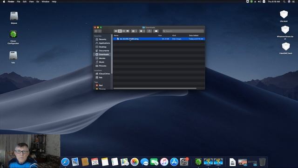
Task: Click the volume icon in menu bar
Action: point(259,1)
